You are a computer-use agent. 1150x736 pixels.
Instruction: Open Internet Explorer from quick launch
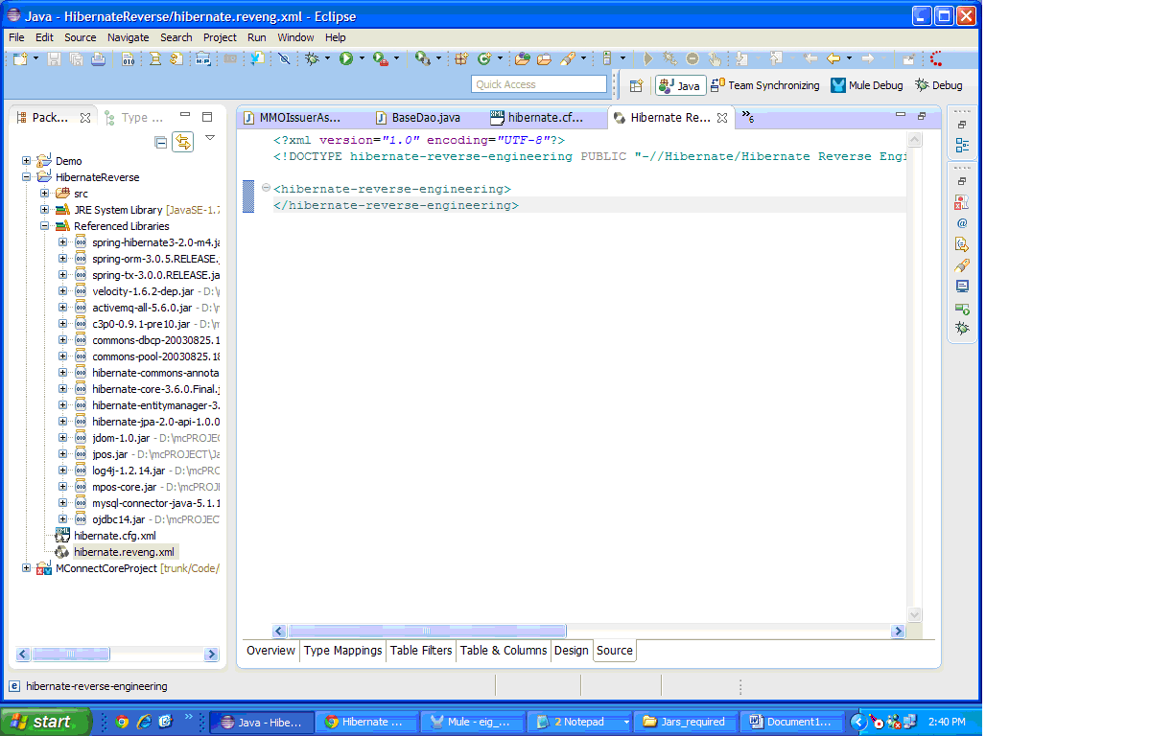click(145, 722)
